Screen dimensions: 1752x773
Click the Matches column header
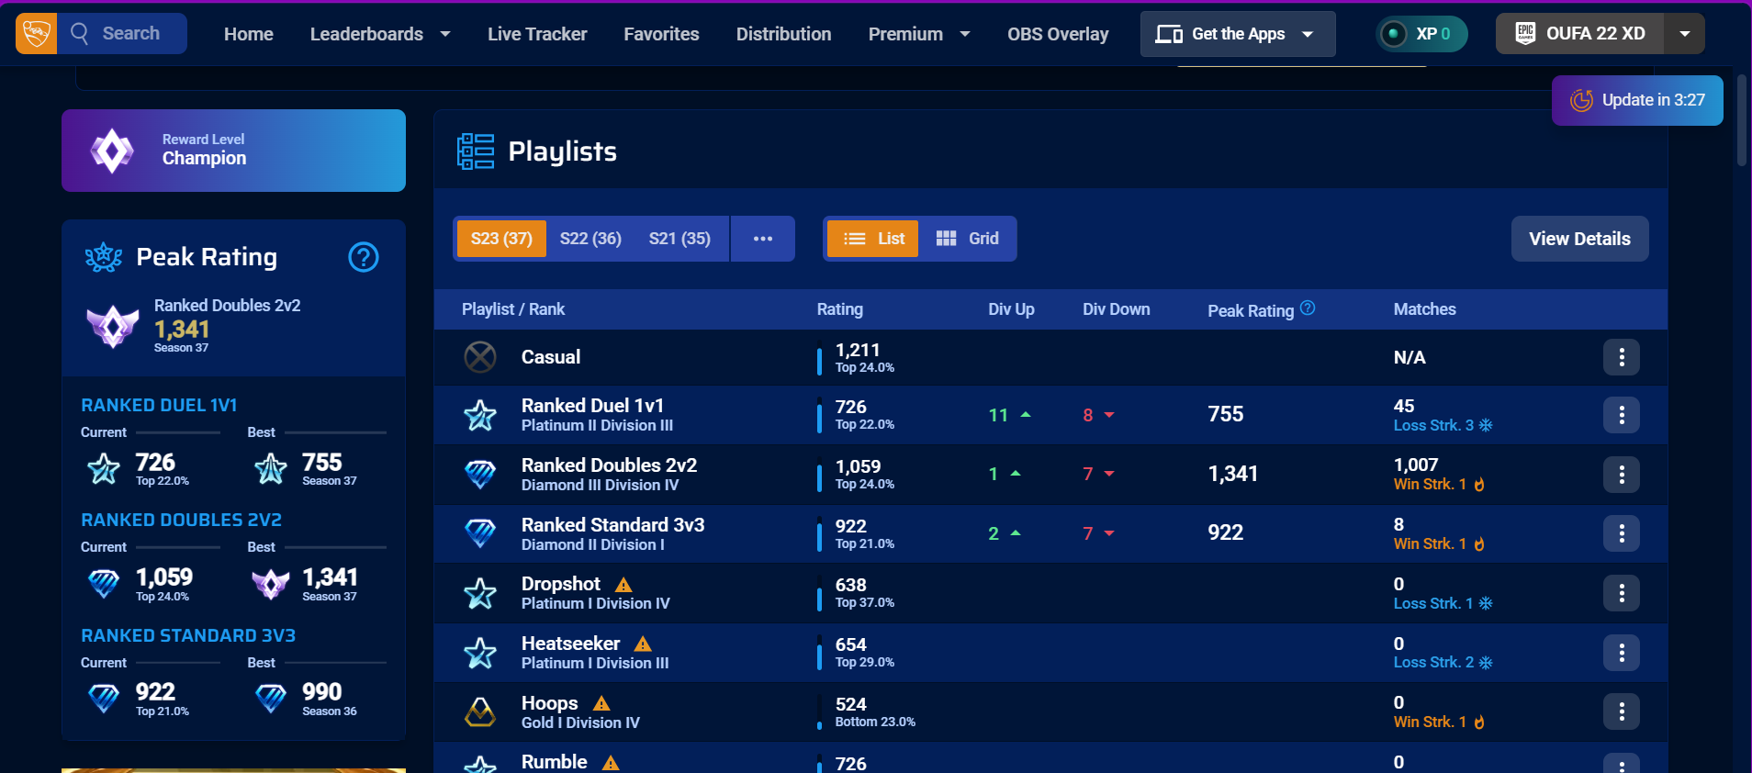[1424, 309]
